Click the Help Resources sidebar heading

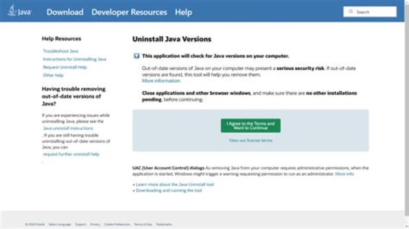coord(61,39)
